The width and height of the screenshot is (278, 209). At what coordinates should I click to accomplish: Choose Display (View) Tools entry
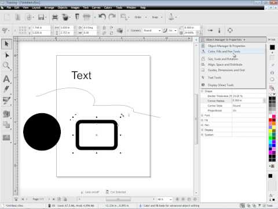click(x=233, y=85)
